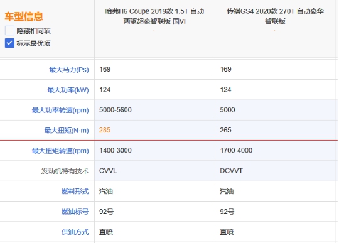339x243 pixels.
Task: Click the 发动机特有技术 row label
Action: (x=65, y=171)
